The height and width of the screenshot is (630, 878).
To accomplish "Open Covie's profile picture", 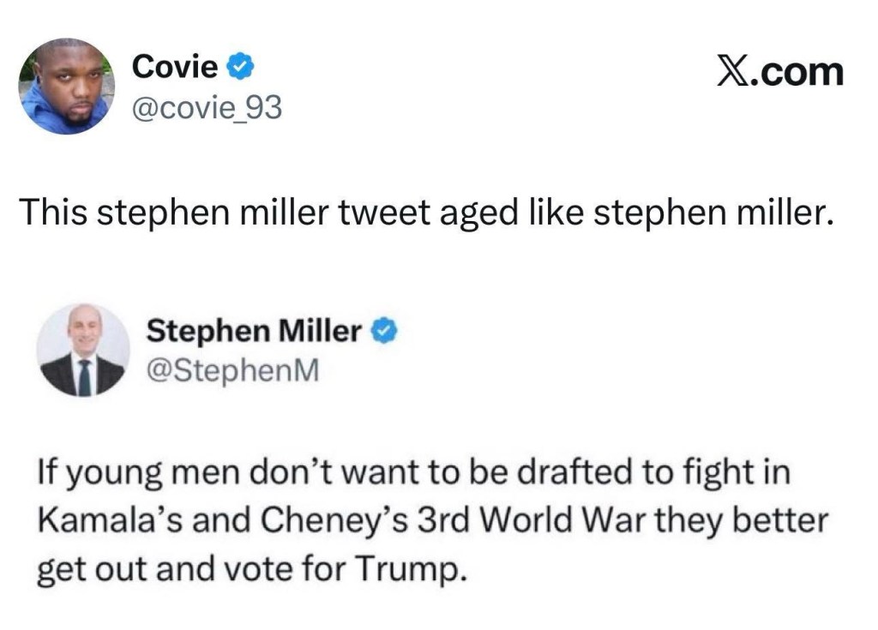I will pos(67,87).
